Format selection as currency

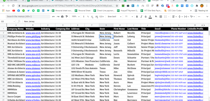point(84,17)
